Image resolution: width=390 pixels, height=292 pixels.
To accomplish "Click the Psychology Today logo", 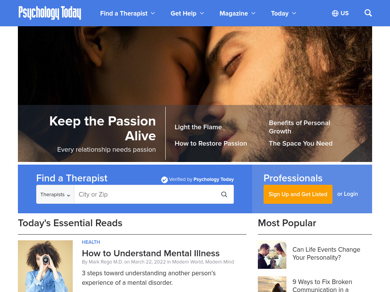I will tap(50, 13).
